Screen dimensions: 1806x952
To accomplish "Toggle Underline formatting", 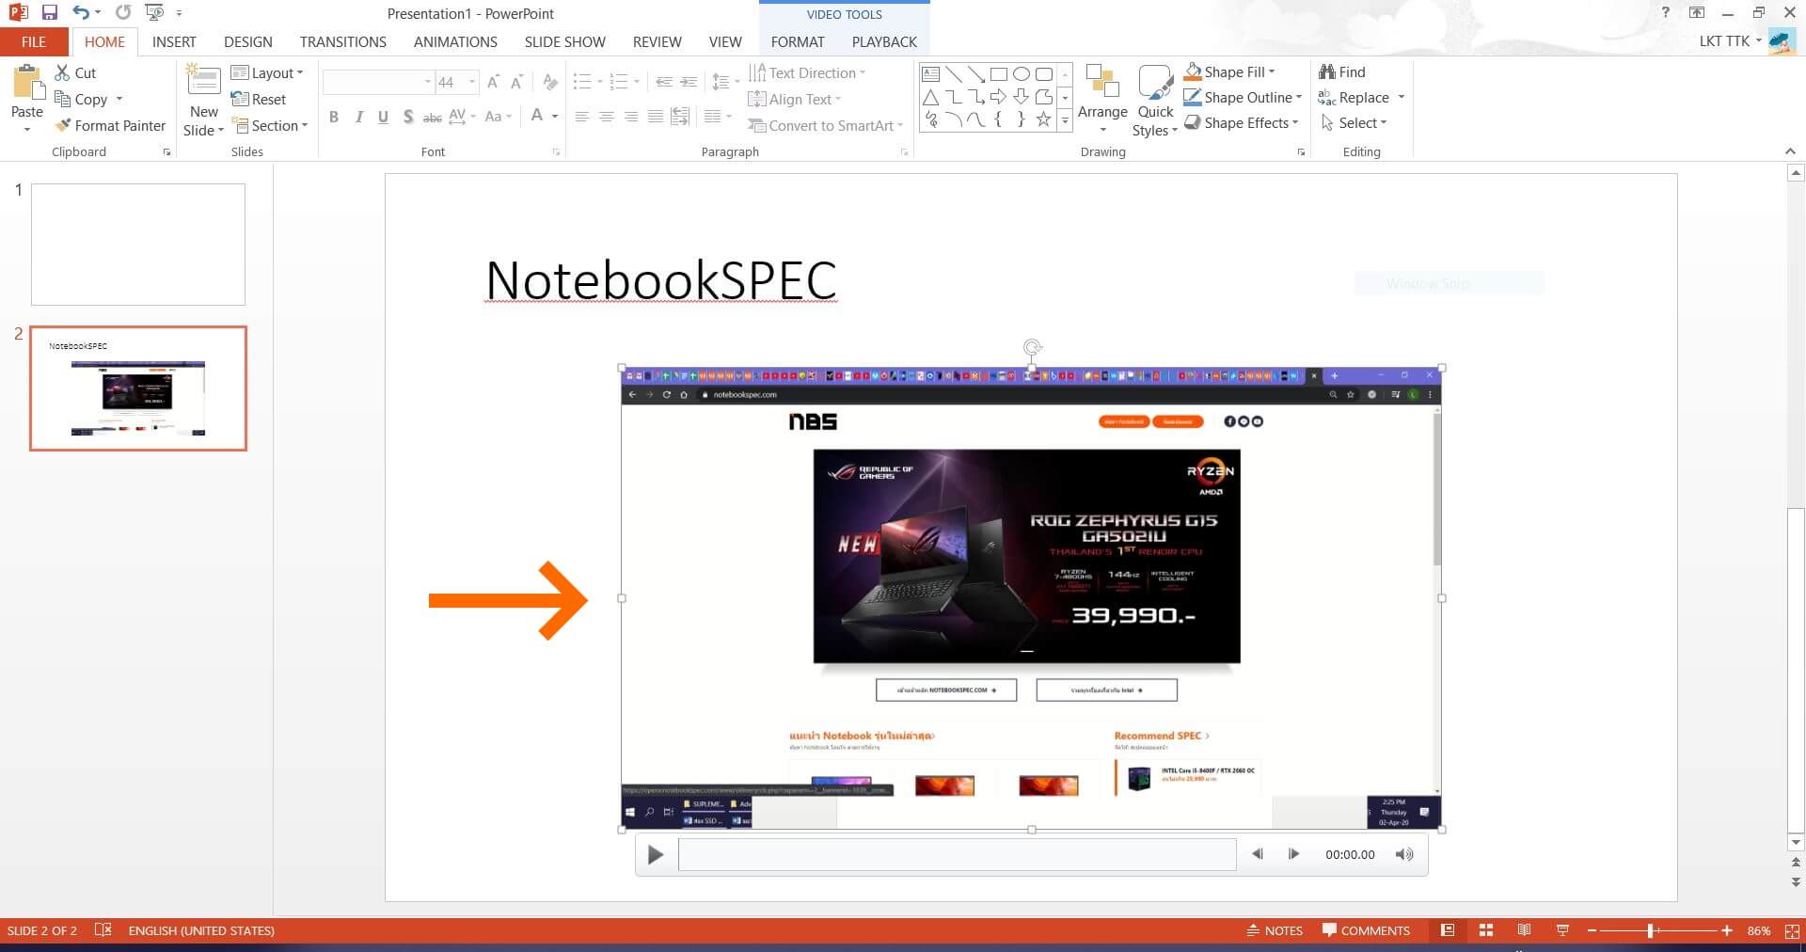I will [383, 117].
